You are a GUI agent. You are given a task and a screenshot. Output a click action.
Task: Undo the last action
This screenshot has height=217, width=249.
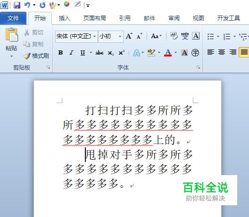27,5
